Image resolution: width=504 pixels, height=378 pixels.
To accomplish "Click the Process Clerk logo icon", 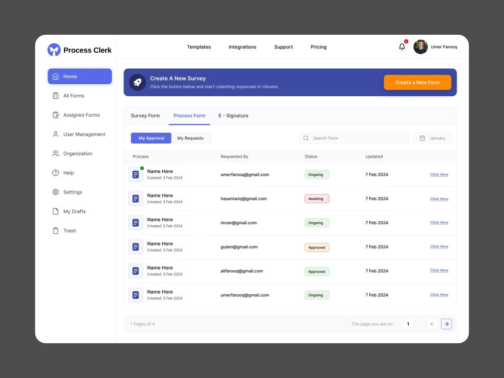I will click(54, 50).
